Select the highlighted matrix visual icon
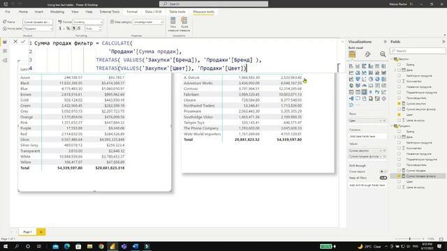Image resolution: width=447 pixels, height=251 pixels. (364, 92)
